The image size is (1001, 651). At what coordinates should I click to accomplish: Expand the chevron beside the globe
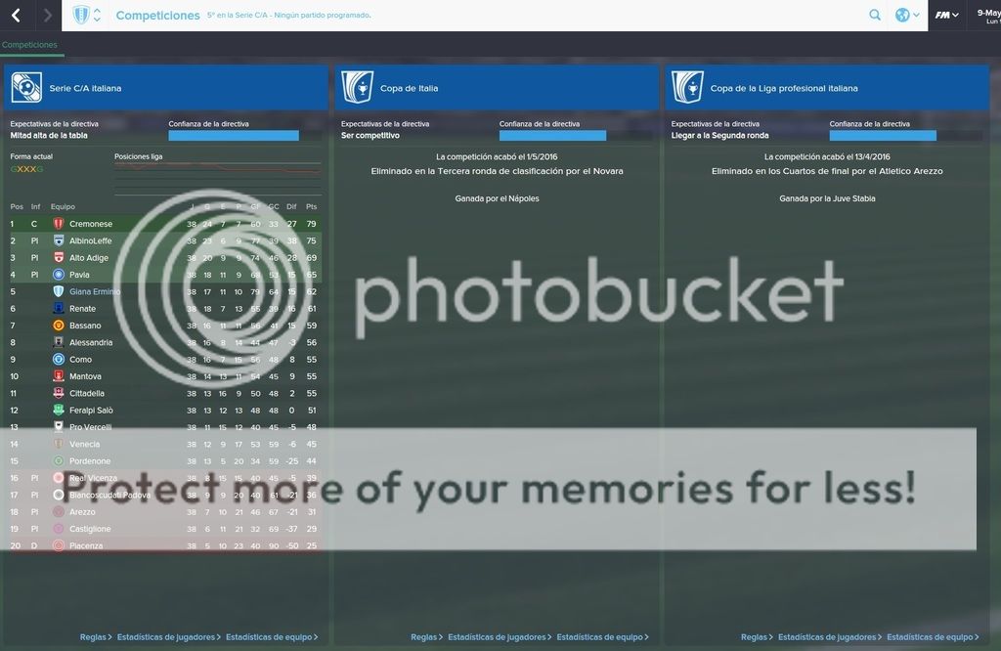click(x=916, y=16)
